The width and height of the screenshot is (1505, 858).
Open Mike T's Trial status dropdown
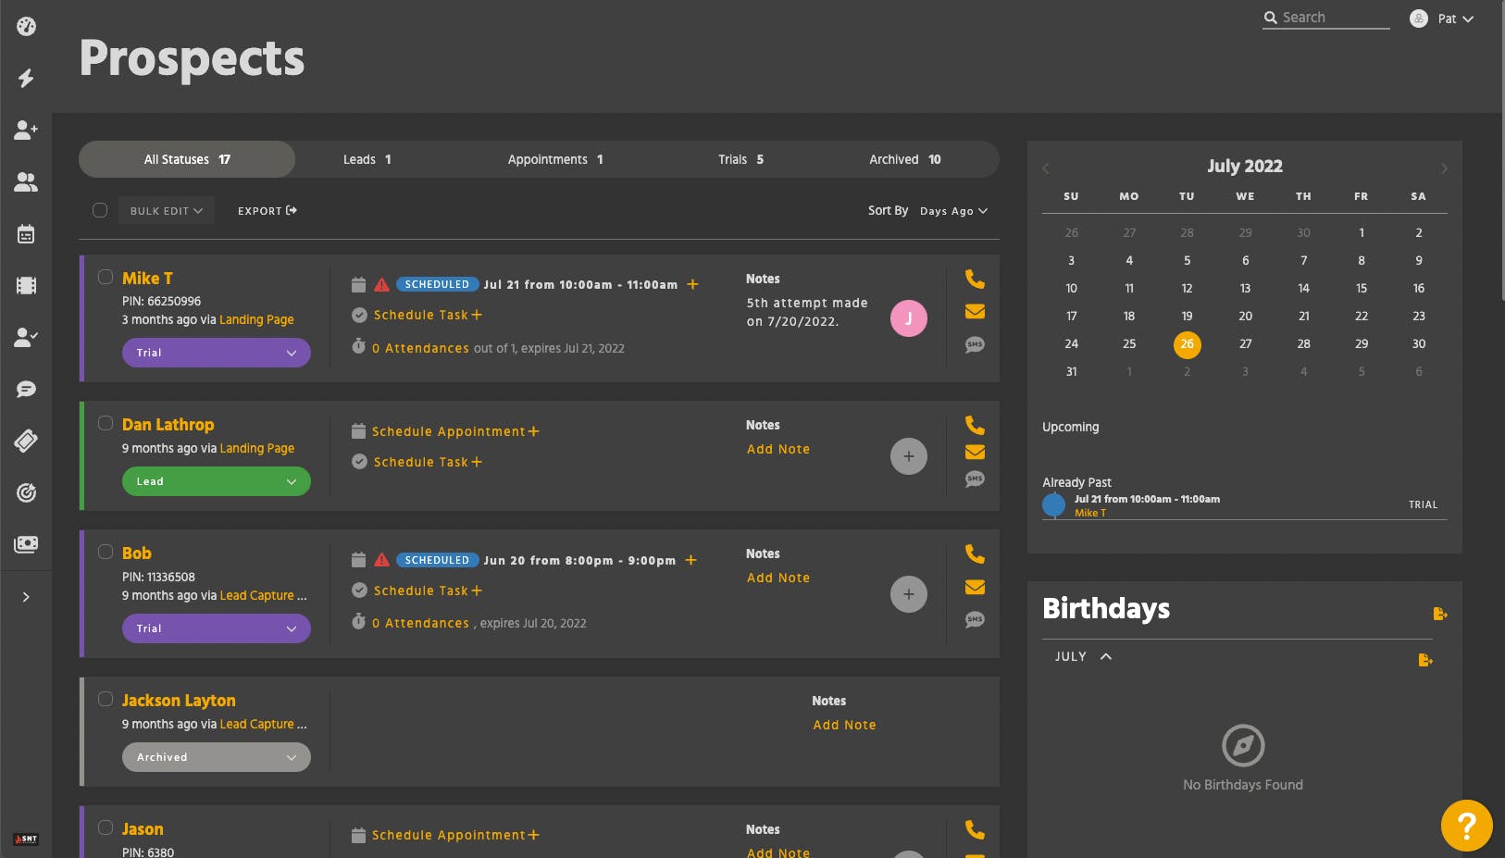217,353
